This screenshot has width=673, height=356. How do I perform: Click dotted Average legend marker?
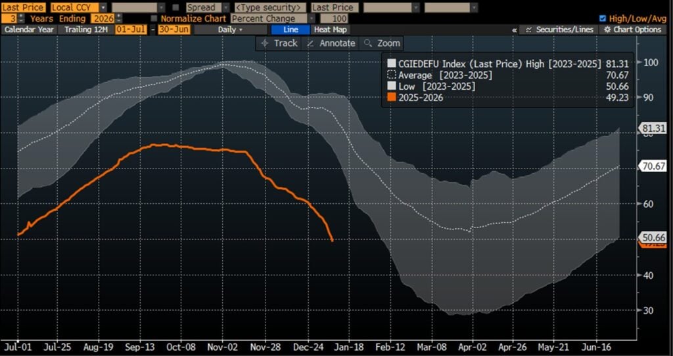click(390, 75)
